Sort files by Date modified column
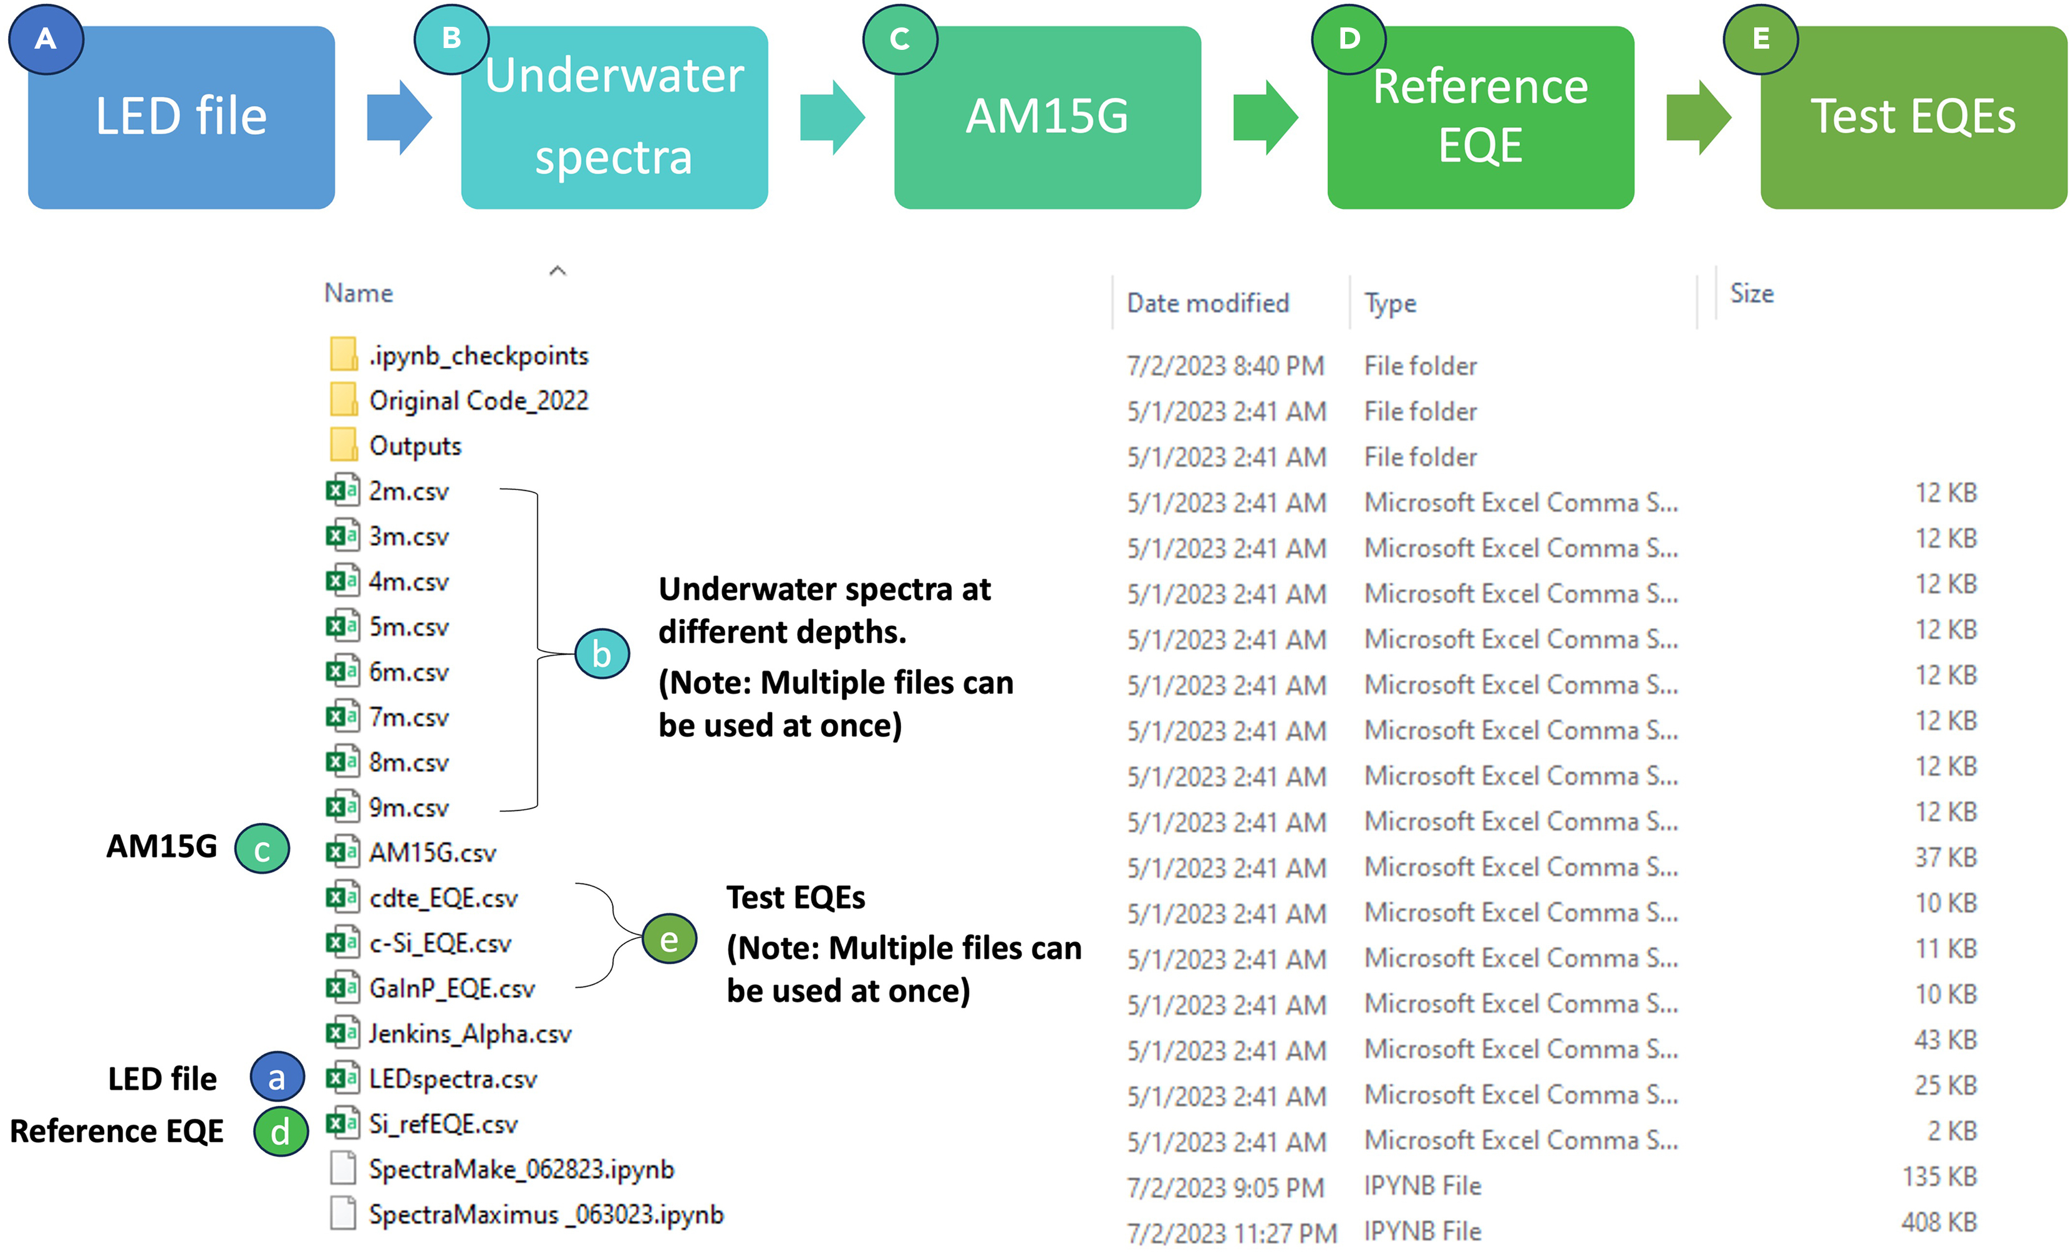The image size is (2071, 1252). pos(1208,302)
